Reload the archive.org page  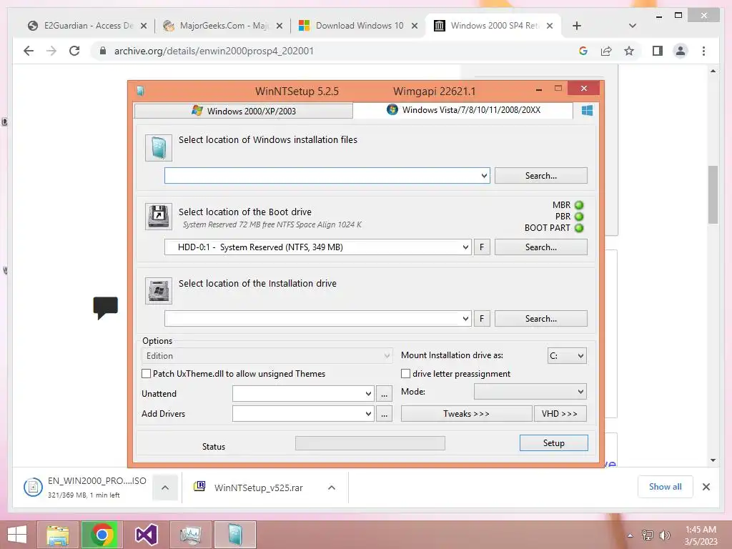[74, 51]
